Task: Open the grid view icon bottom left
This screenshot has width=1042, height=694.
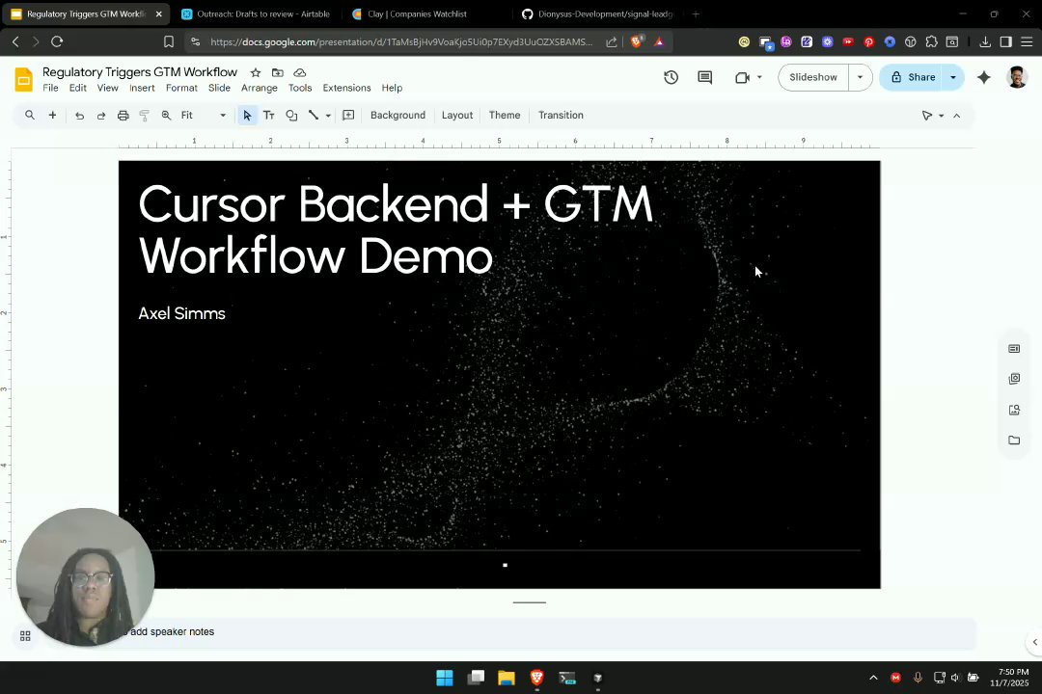Action: click(x=25, y=636)
